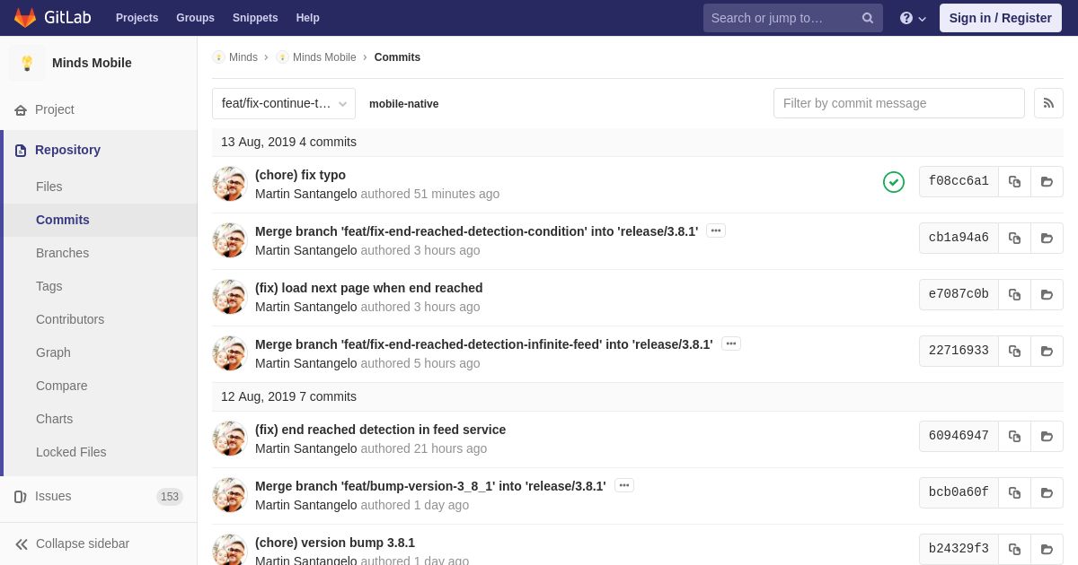Viewport: 1078px width, 565px height.
Task: Browse files at commit b24329f3
Action: coord(1047,549)
